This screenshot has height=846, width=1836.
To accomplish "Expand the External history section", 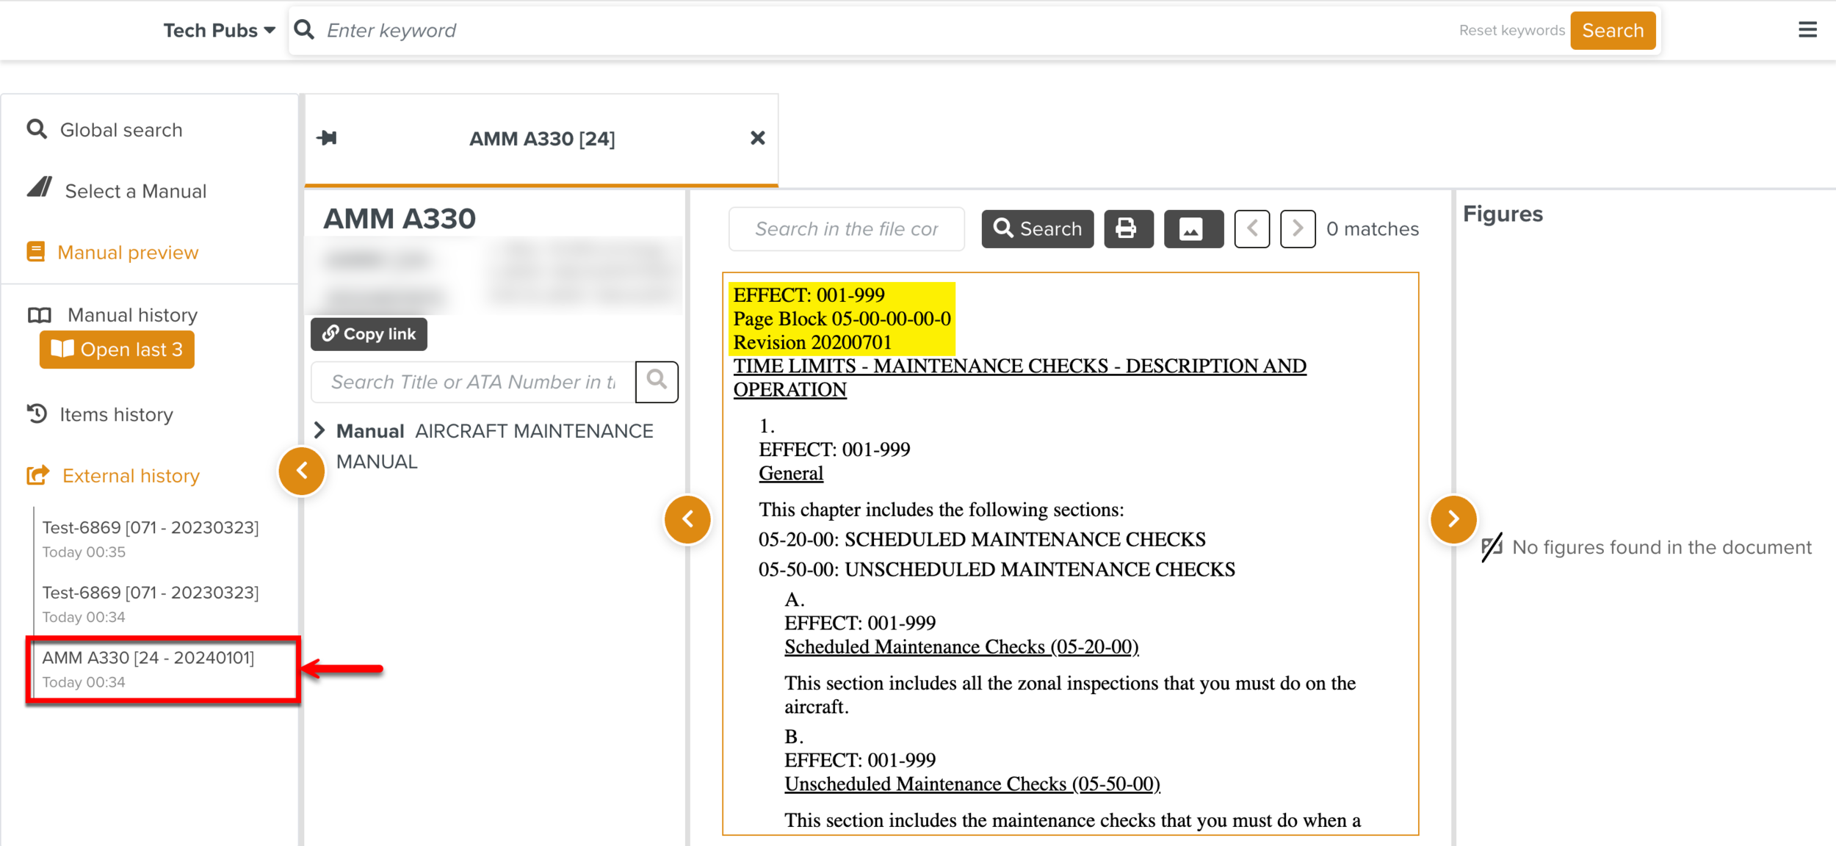I will click(130, 476).
